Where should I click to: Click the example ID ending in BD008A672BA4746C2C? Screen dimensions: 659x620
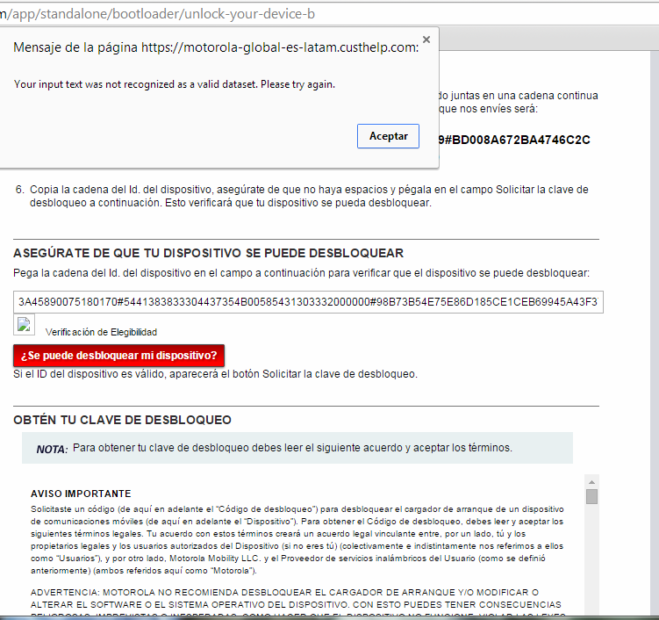click(x=518, y=140)
